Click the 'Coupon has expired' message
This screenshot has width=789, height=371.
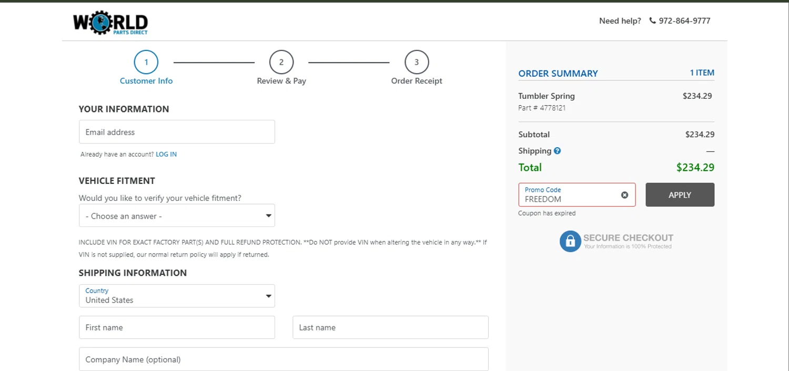pos(547,213)
